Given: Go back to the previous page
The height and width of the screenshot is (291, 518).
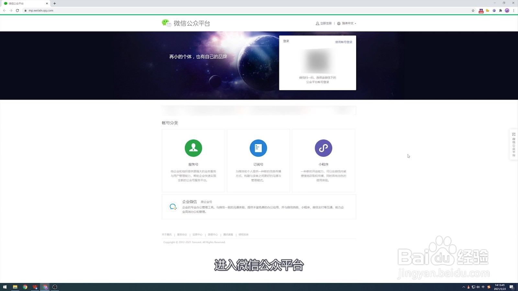Looking at the screenshot, I should 5,11.
